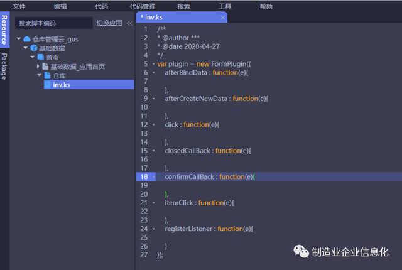Click line number 18 in gutter
Viewport: 402px width, 270px height.
coord(144,176)
